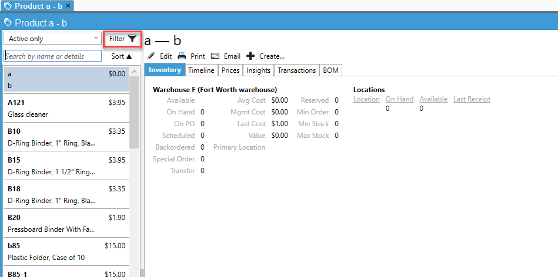The width and height of the screenshot is (558, 277).
Task: Toggle the Sort order arrow
Action: coord(129,56)
